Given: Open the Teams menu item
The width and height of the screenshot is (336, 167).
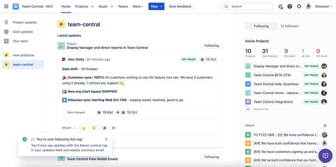Looking at the screenshot, I should click(x=123, y=6).
